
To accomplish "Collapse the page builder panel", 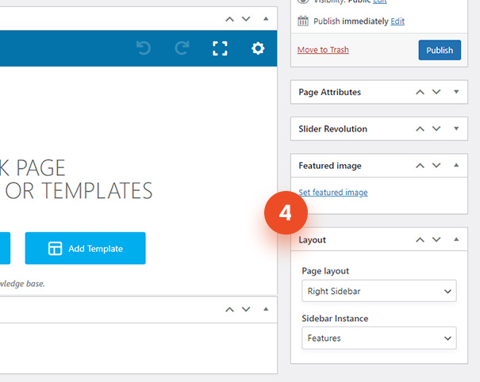I will (x=266, y=19).
